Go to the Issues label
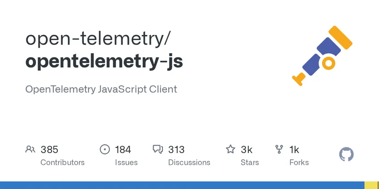 (x=126, y=162)
